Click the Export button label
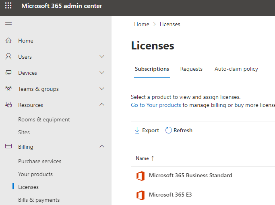Image resolution: width=275 pixels, height=205 pixels. click(x=151, y=130)
